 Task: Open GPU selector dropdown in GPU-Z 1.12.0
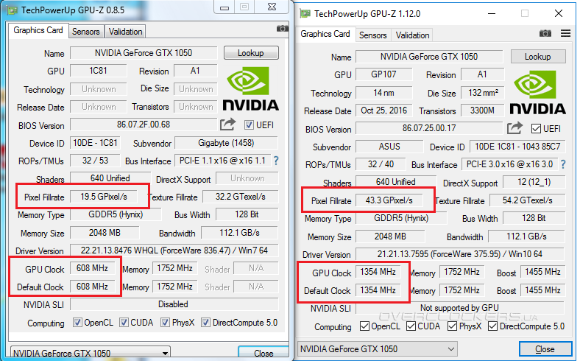(x=378, y=348)
